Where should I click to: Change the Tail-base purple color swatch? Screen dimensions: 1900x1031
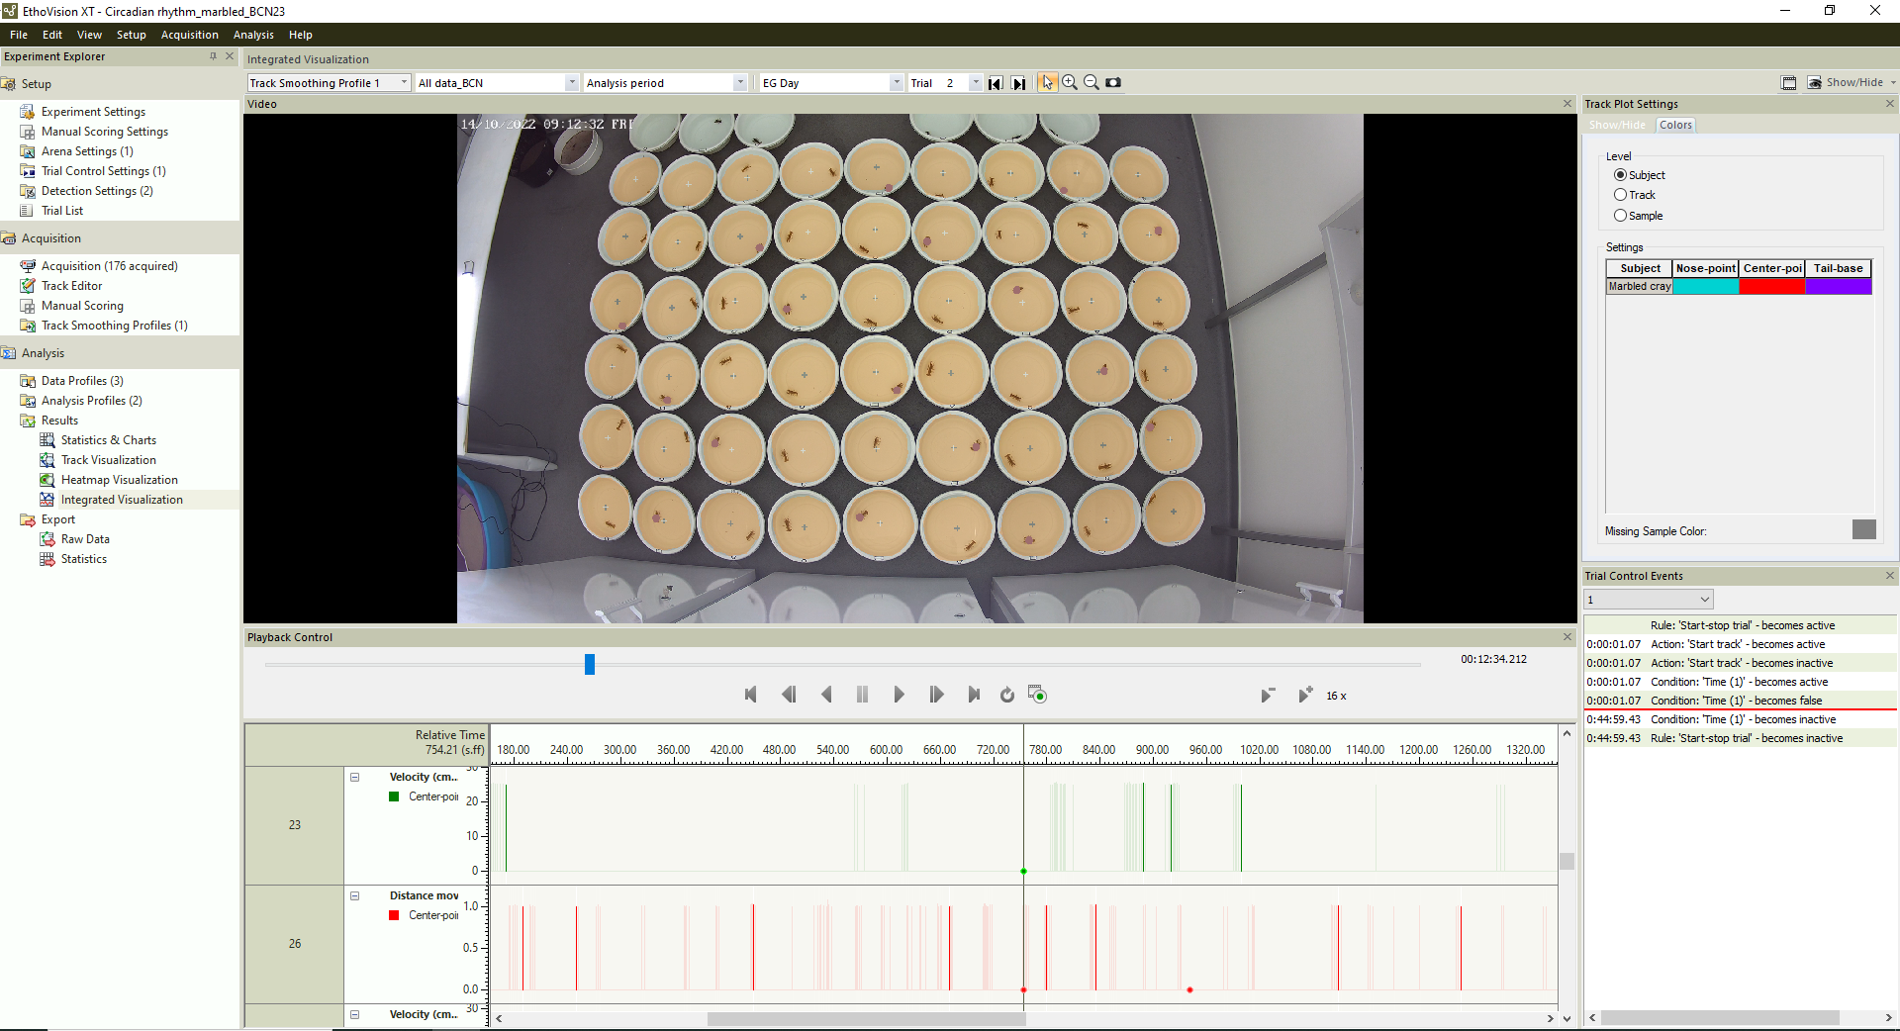click(1839, 287)
